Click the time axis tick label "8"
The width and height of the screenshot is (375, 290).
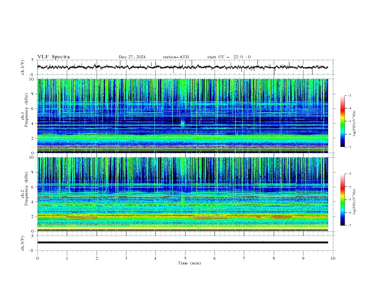point(274,258)
